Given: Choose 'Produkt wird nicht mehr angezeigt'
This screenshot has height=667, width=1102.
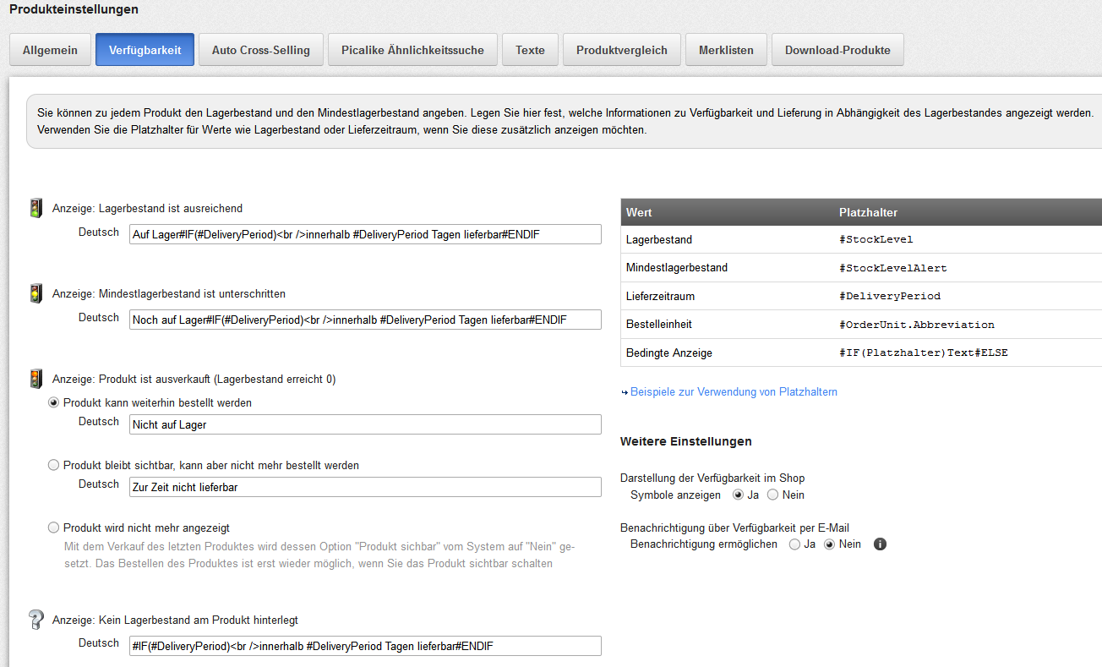Looking at the screenshot, I should coord(54,528).
